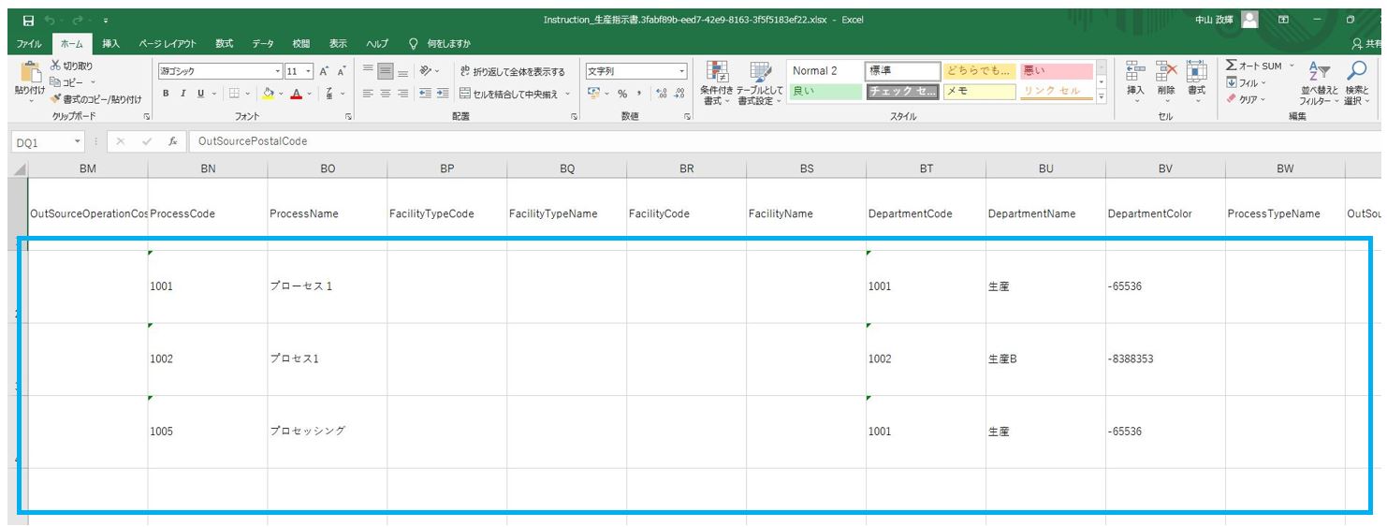Open the font name dropdown (游ゴシック)
This screenshot has height=527, width=1387.
277,71
